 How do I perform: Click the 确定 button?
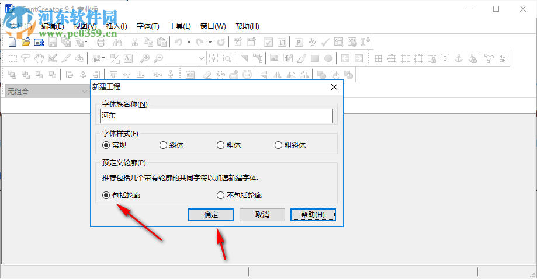(x=211, y=215)
